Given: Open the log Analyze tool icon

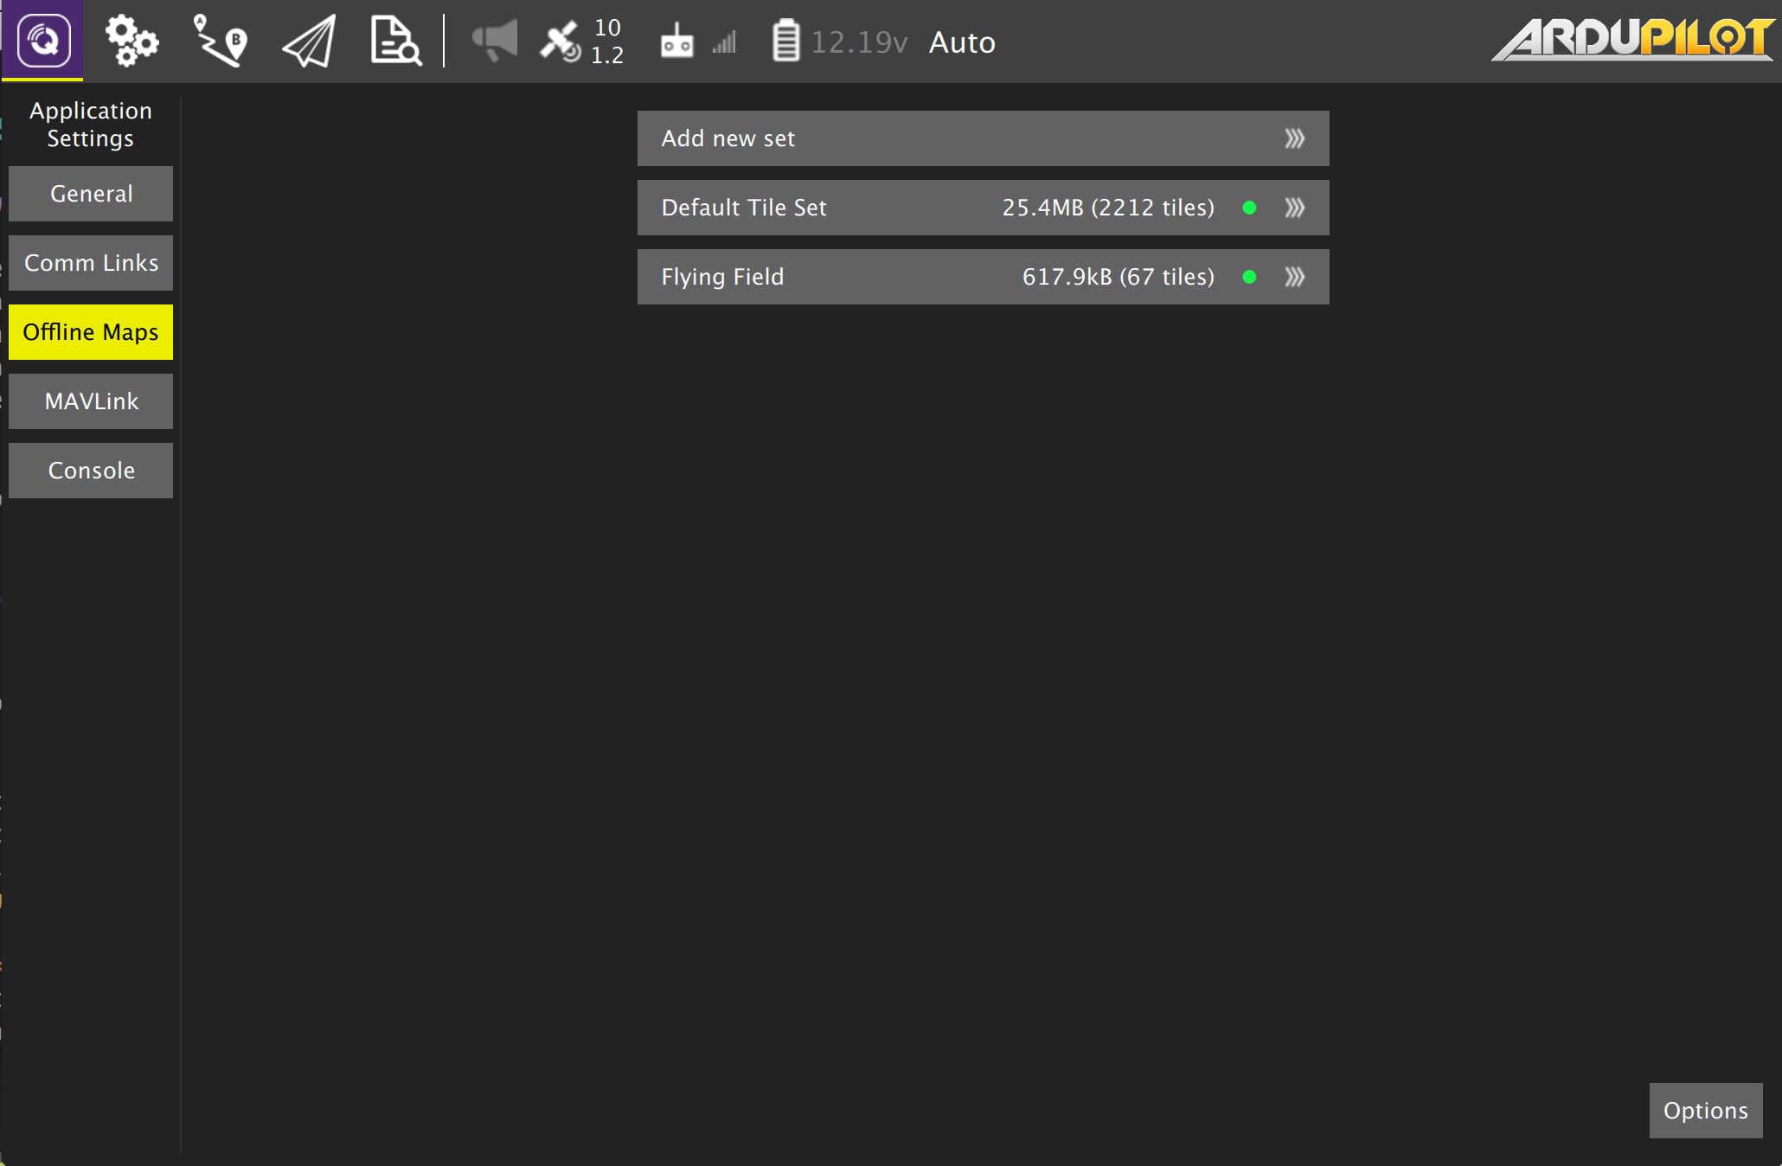Looking at the screenshot, I should click(395, 41).
